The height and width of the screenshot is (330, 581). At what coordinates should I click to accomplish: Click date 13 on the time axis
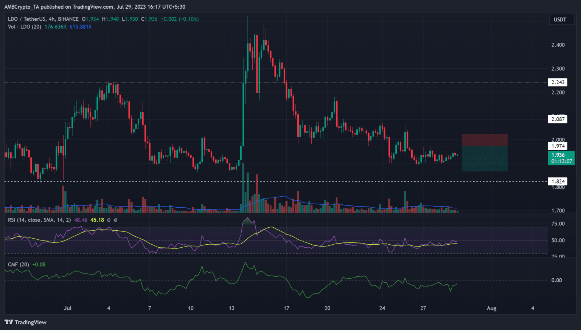(231, 308)
